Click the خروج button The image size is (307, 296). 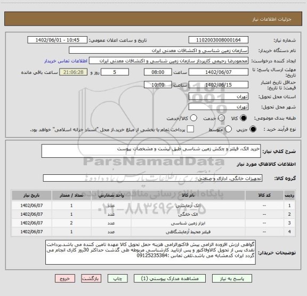[x=65, y=278]
